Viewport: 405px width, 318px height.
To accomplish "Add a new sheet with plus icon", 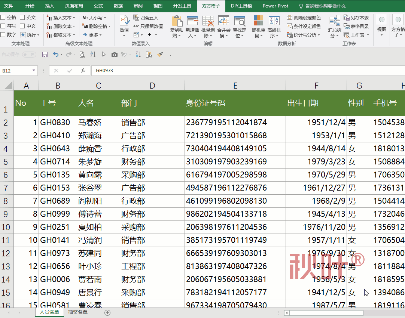I will tap(107, 313).
